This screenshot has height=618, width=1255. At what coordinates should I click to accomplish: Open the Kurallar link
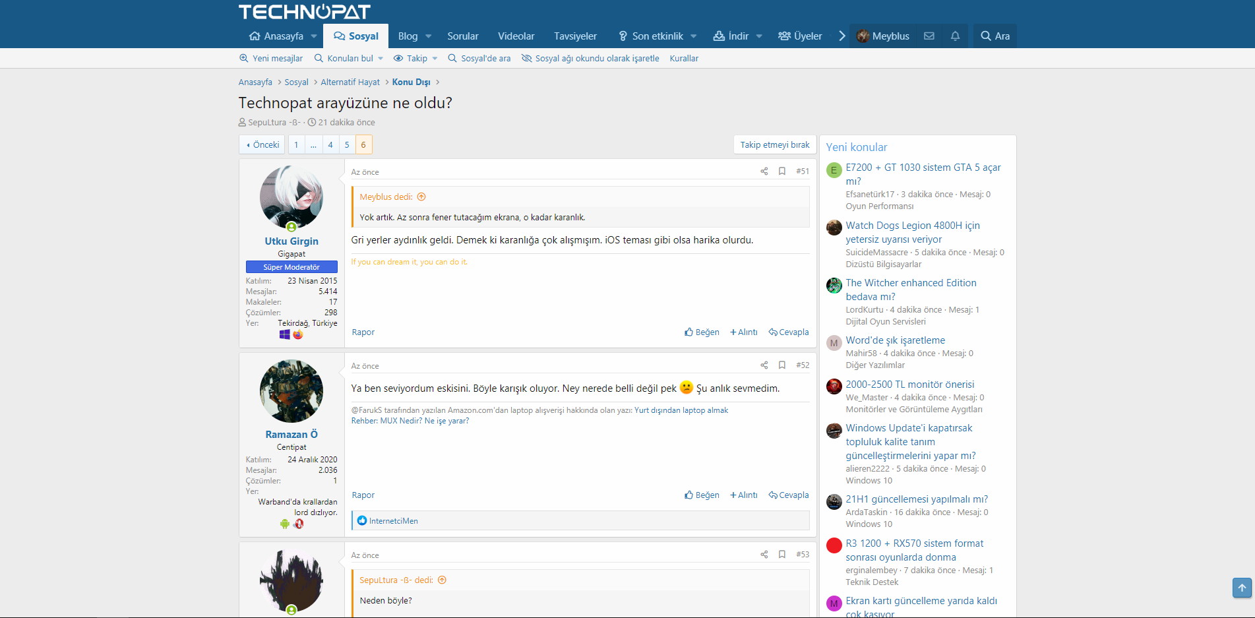point(684,59)
